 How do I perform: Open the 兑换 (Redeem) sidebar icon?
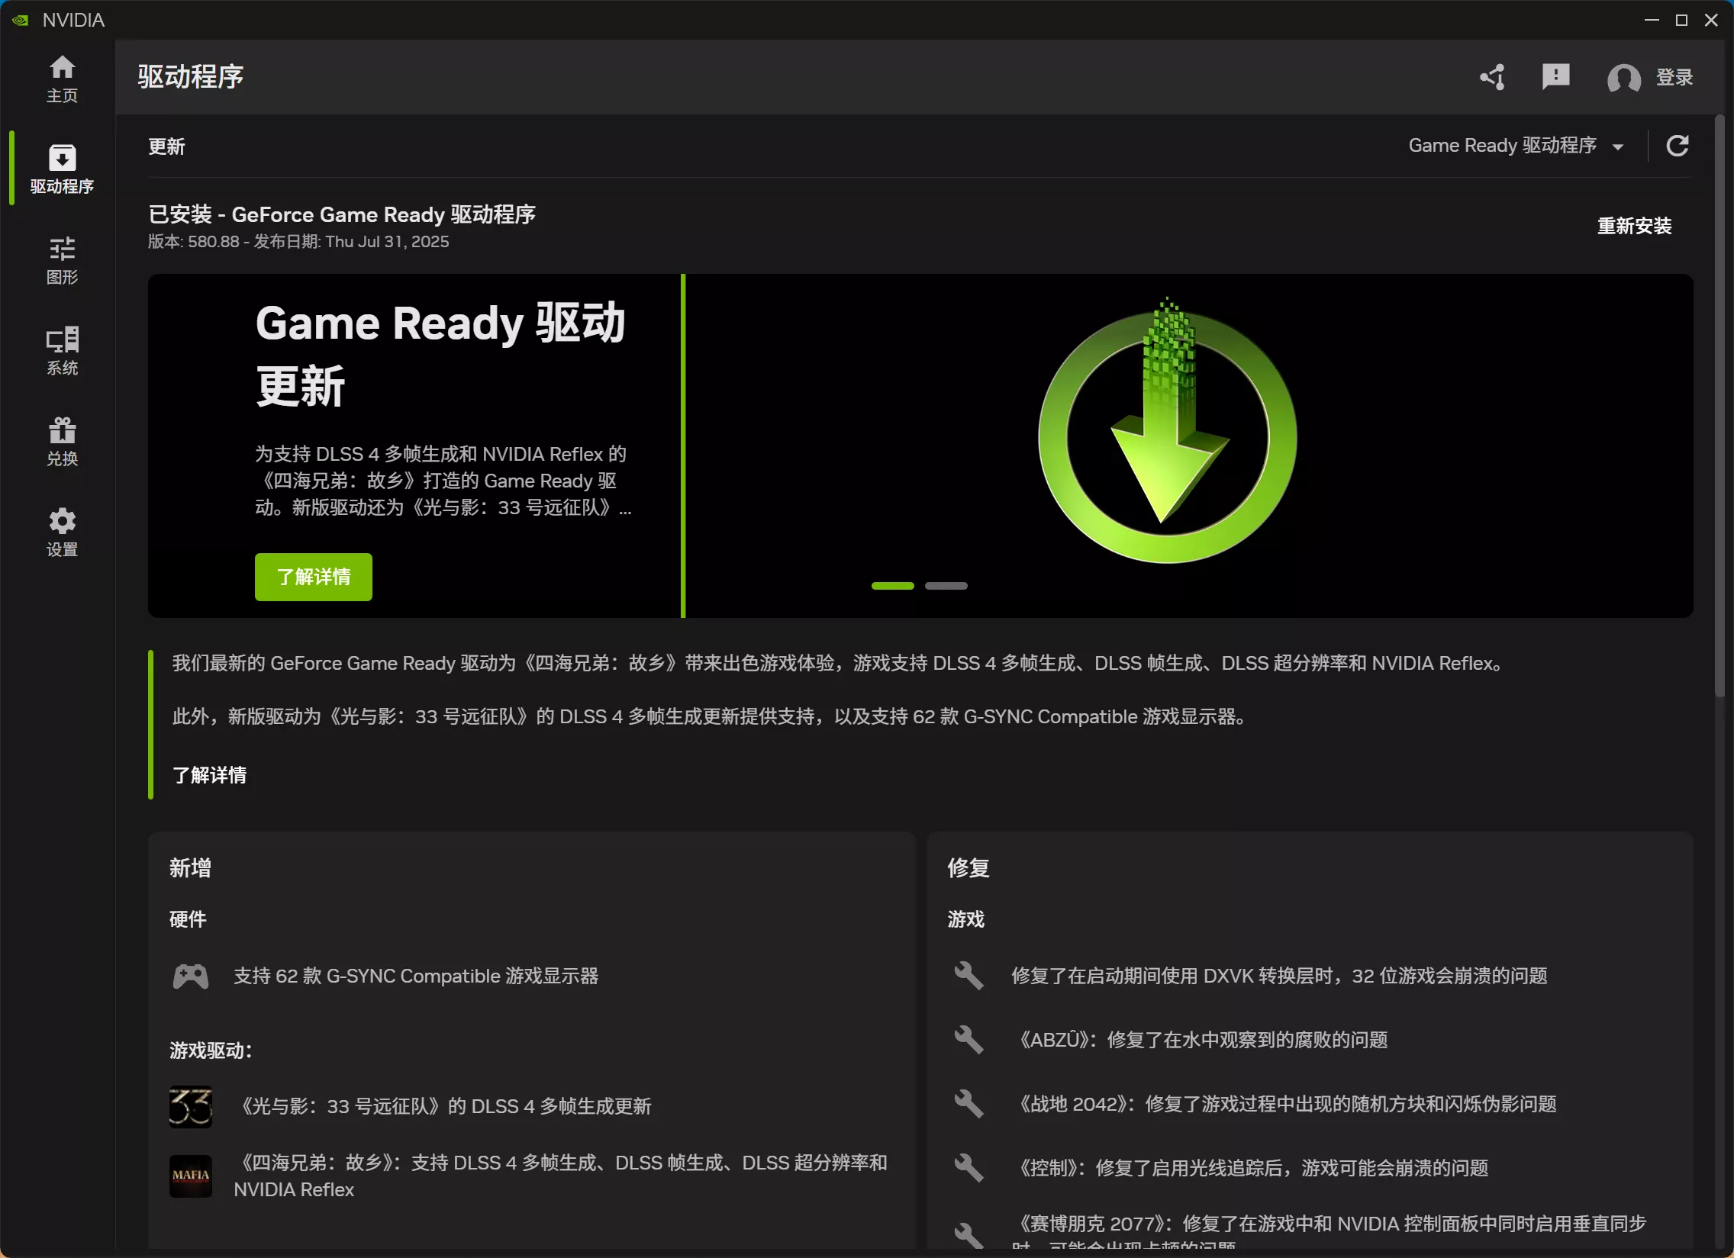pos(62,441)
